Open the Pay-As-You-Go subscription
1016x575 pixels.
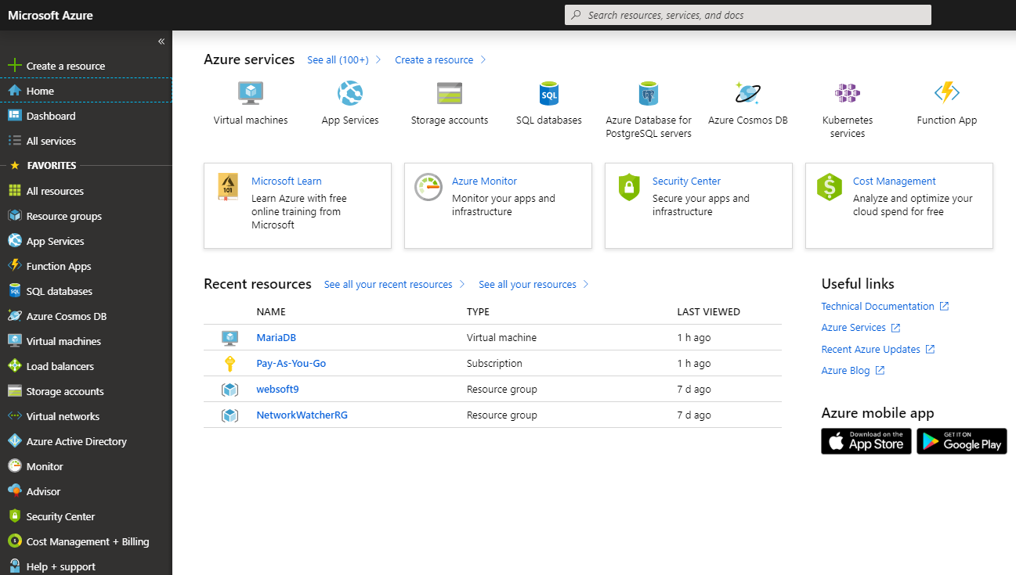(x=291, y=364)
